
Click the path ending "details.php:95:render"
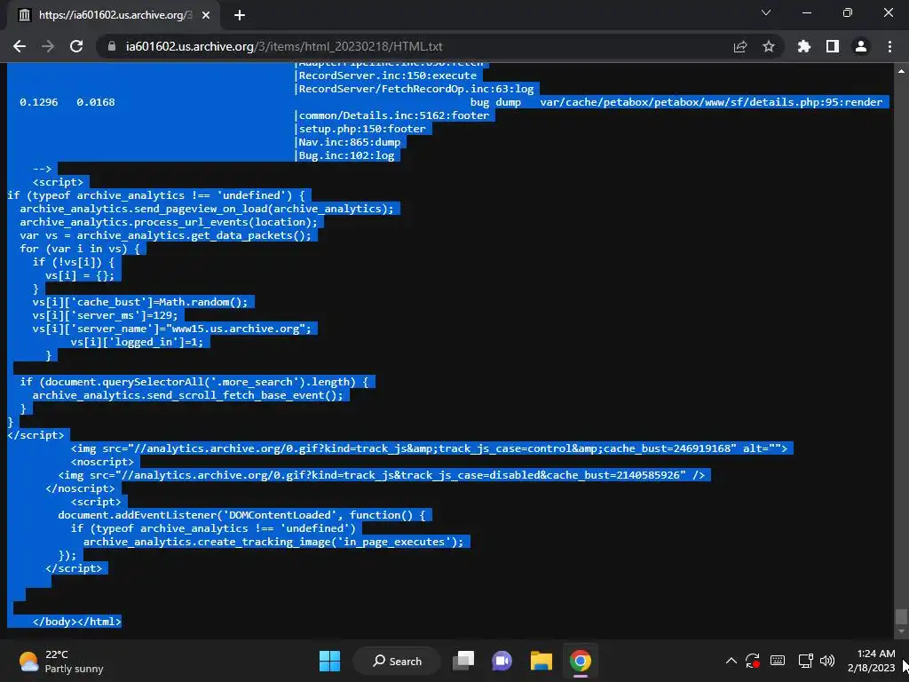pos(711,102)
